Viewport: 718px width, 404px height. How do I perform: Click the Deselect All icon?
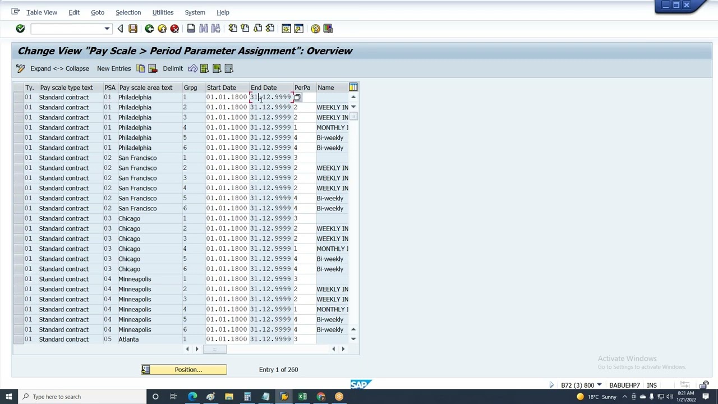pyautogui.click(x=229, y=68)
